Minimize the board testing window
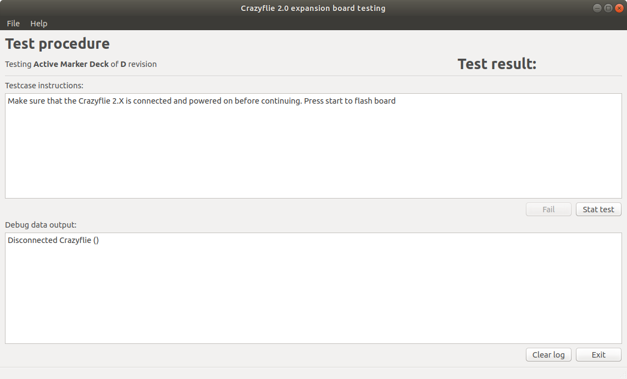 coord(597,8)
